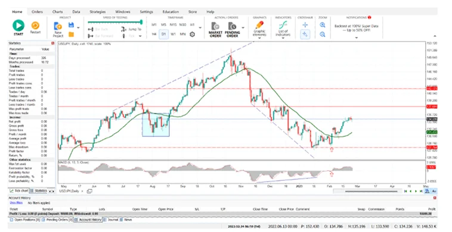The image size is (452, 232).
Task: Open the Store ribbon tab
Action: (x=193, y=12)
